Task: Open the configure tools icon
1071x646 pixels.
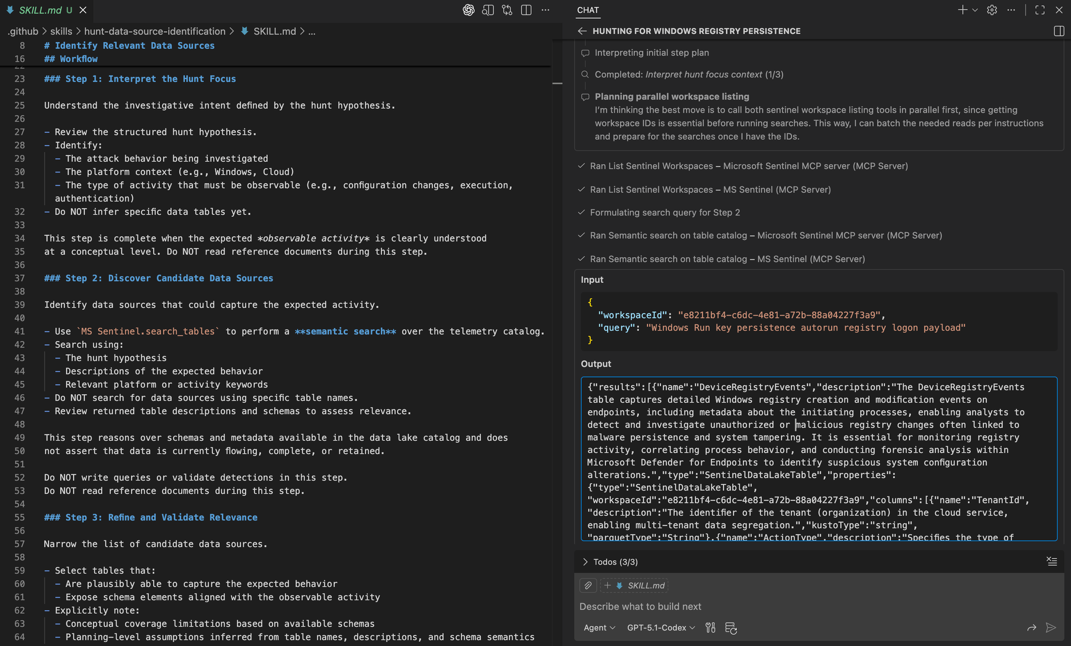Action: coord(711,628)
